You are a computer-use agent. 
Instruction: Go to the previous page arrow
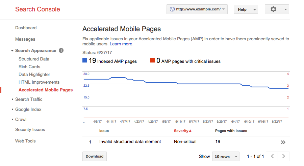272,156
